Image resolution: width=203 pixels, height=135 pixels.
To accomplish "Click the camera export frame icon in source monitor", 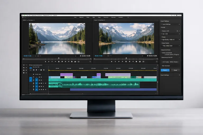I will coord(75,61).
